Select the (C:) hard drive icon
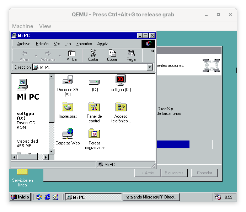 (95, 82)
